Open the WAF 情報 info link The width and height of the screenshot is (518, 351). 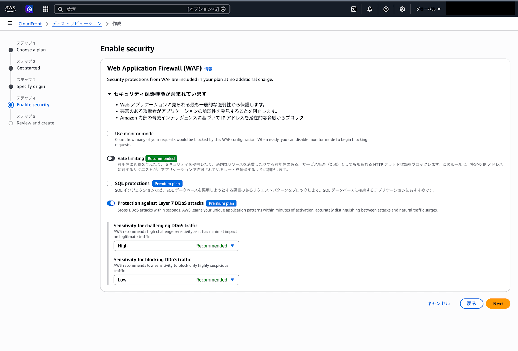click(208, 69)
